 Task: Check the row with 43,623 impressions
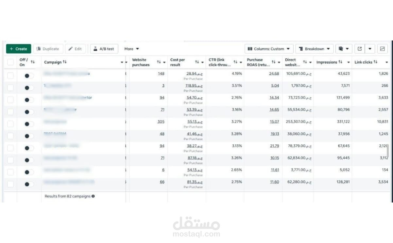(10, 76)
